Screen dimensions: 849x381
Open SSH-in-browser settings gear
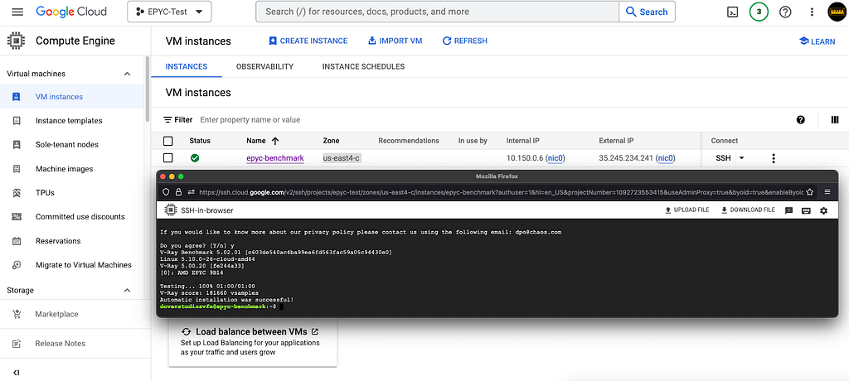pyautogui.click(x=823, y=210)
